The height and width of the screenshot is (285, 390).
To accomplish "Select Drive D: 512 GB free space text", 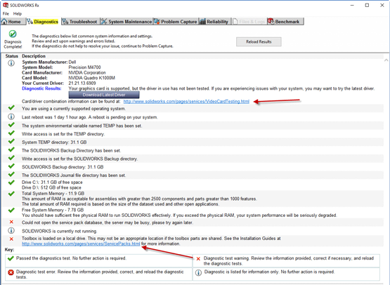I will point(51,187).
